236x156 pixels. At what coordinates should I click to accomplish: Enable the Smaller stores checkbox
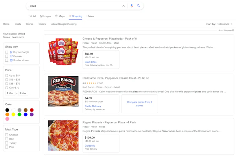click(x=7, y=60)
